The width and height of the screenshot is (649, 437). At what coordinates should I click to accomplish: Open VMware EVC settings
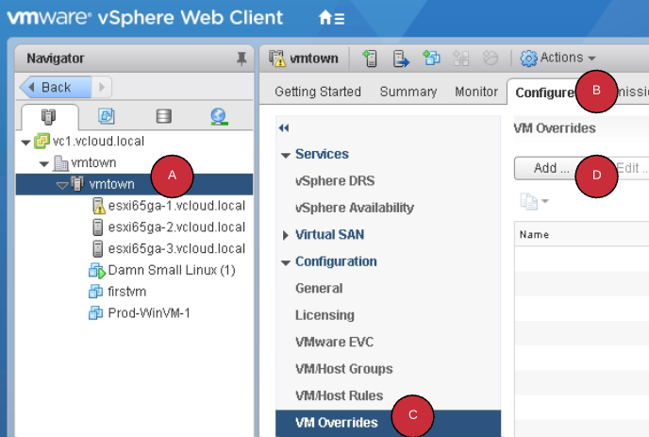click(334, 342)
